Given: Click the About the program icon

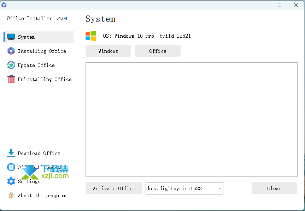Looking at the screenshot, I should pyautogui.click(x=11, y=196).
